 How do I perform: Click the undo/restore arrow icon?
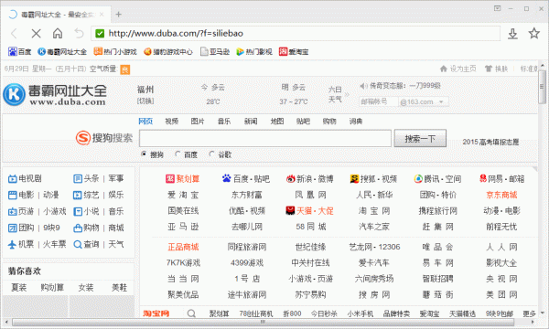pos(79,34)
